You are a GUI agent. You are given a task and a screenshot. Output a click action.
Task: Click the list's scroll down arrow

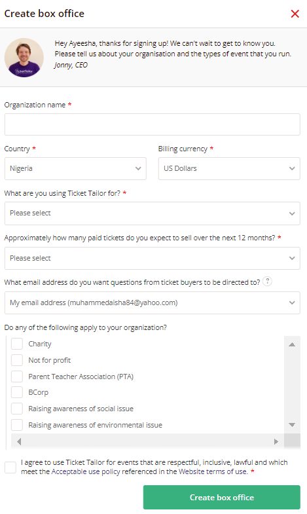(292, 425)
